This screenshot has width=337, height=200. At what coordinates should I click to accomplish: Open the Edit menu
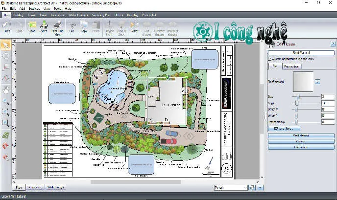click(13, 9)
